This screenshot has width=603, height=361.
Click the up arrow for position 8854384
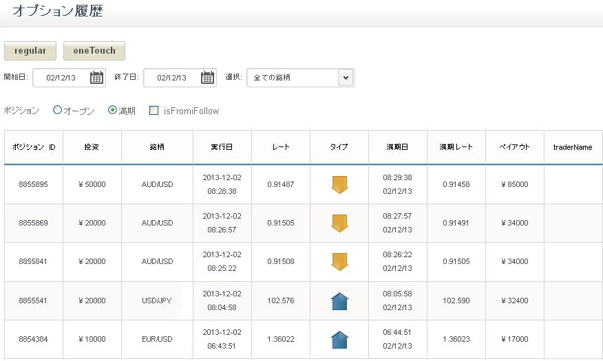pyautogui.click(x=339, y=340)
